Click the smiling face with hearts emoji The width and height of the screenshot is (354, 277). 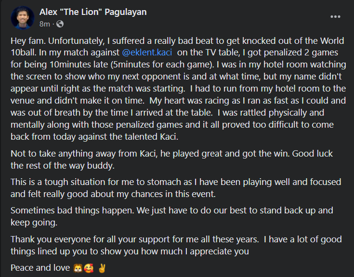89,268
